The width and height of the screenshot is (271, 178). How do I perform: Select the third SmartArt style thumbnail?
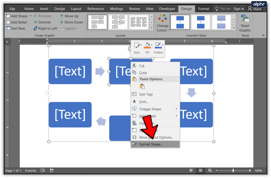[221, 22]
